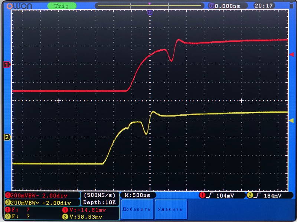Click the horizontal trigger position T marker
Image resolution: width=297 pixels, height=222 pixels.
tap(150, 13)
